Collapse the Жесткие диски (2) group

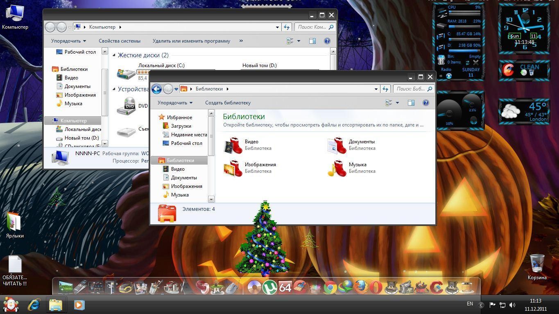[114, 55]
